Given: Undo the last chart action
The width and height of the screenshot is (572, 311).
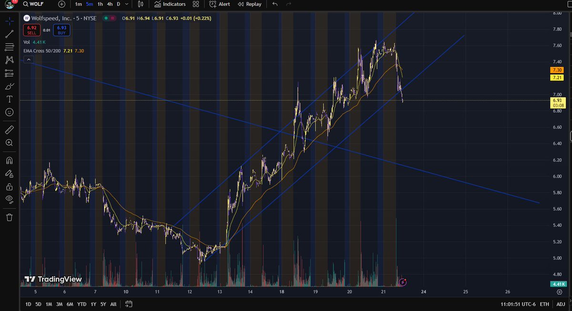Looking at the screenshot, I should [275, 4].
